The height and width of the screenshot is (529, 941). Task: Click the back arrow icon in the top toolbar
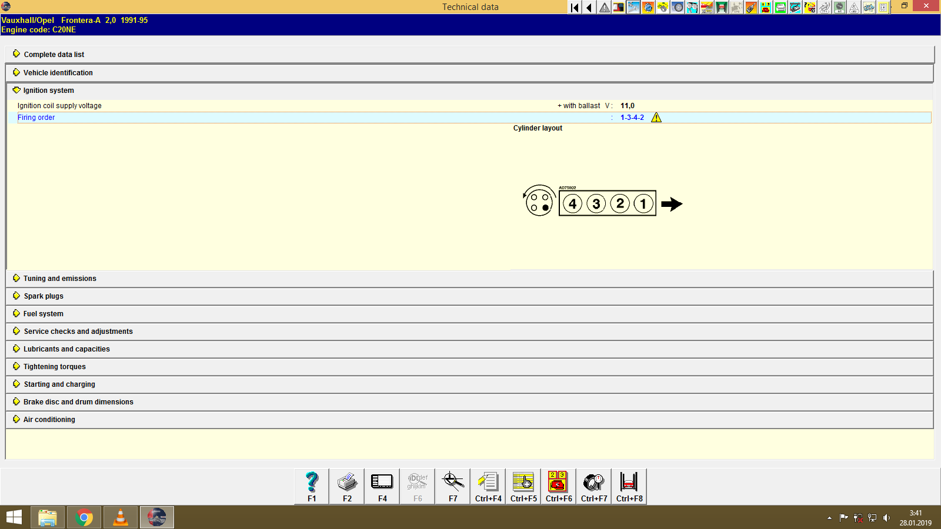click(x=589, y=8)
